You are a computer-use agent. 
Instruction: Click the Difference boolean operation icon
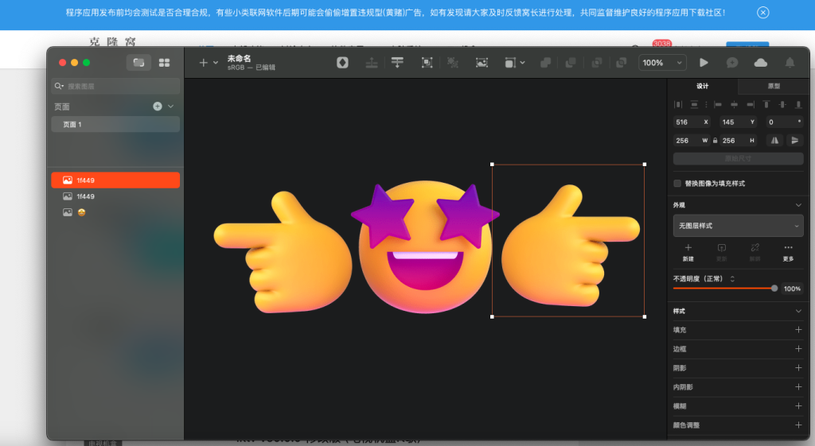pyautogui.click(x=621, y=63)
